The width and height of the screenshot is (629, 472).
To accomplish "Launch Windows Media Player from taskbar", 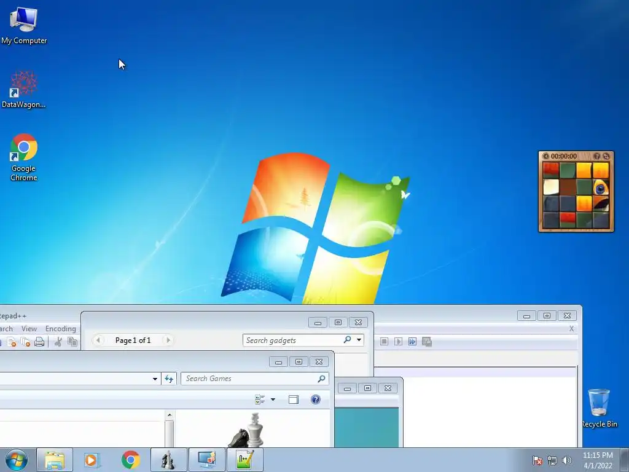I will [92, 460].
